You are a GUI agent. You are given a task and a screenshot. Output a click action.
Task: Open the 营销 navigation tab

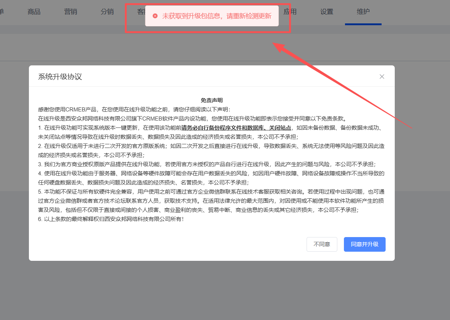[x=71, y=12]
